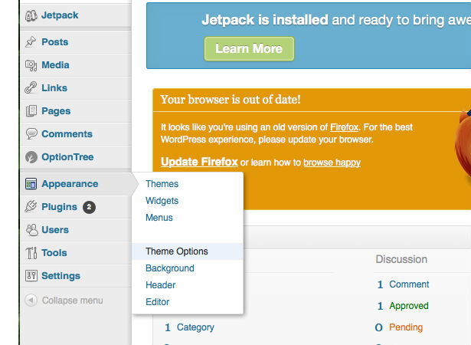
Task: Choose Themes from the Appearance submenu
Action: pos(162,184)
